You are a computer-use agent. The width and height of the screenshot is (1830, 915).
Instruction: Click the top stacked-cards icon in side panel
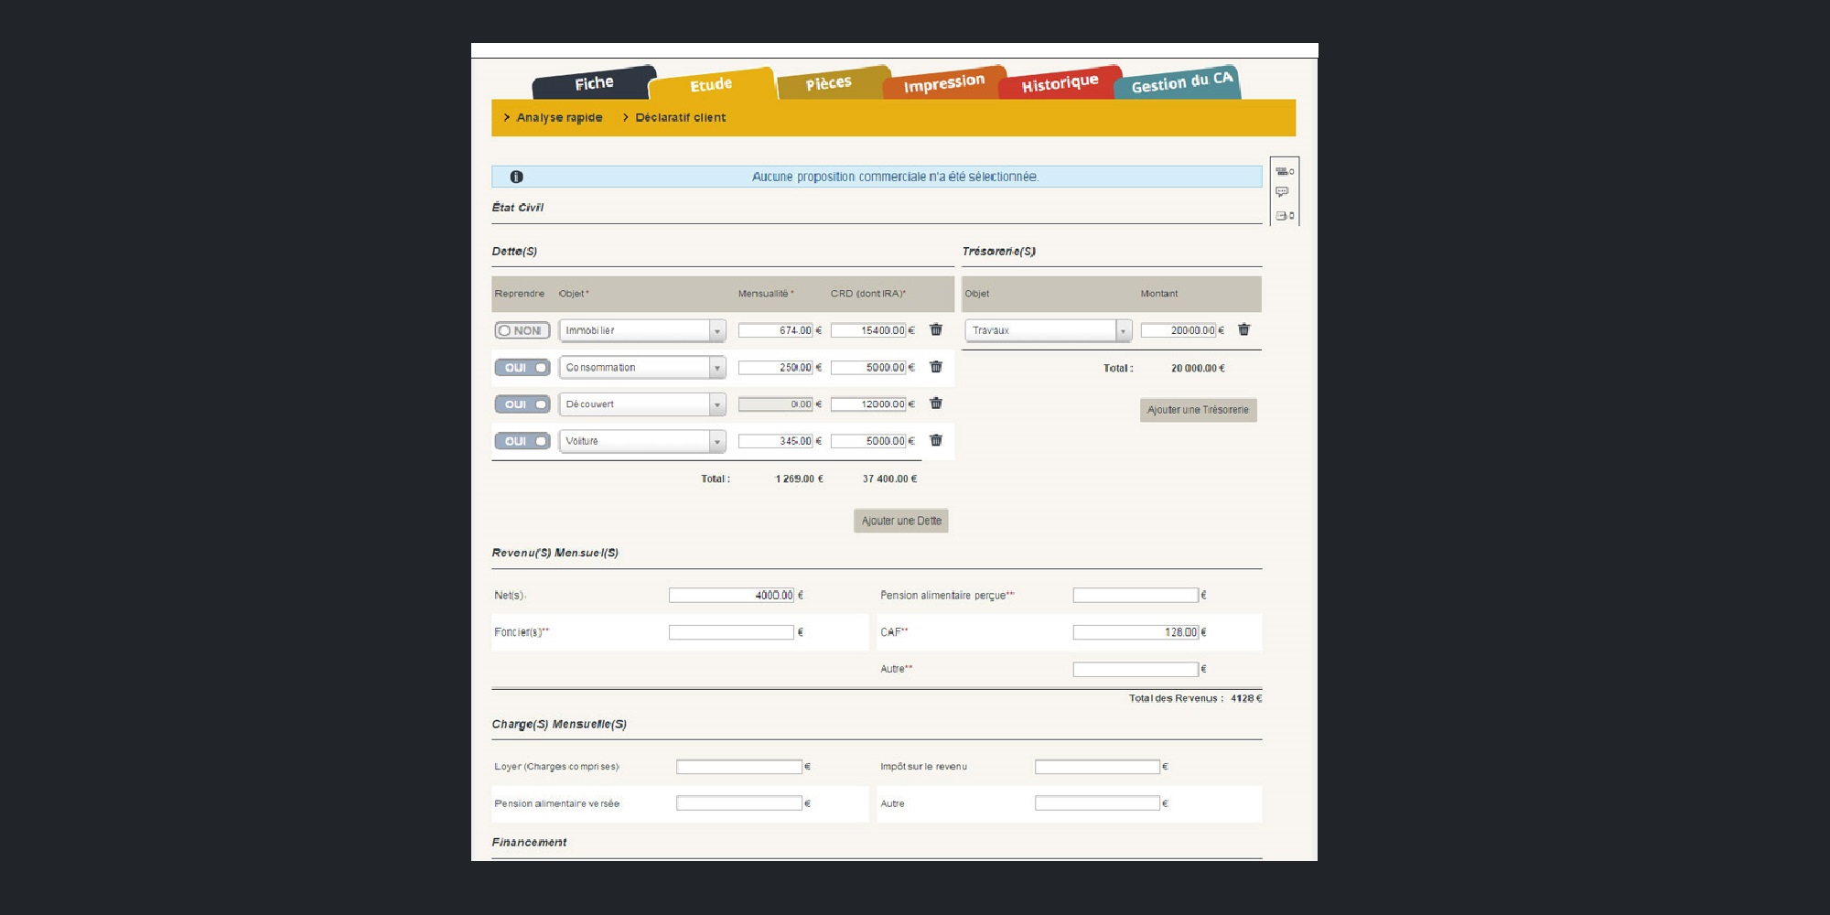(x=1283, y=171)
